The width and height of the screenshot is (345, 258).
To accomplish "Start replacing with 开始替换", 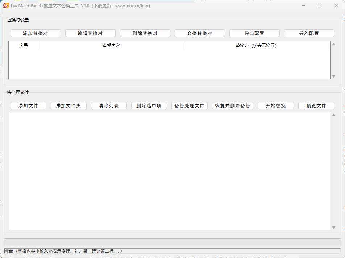I will click(276, 106).
